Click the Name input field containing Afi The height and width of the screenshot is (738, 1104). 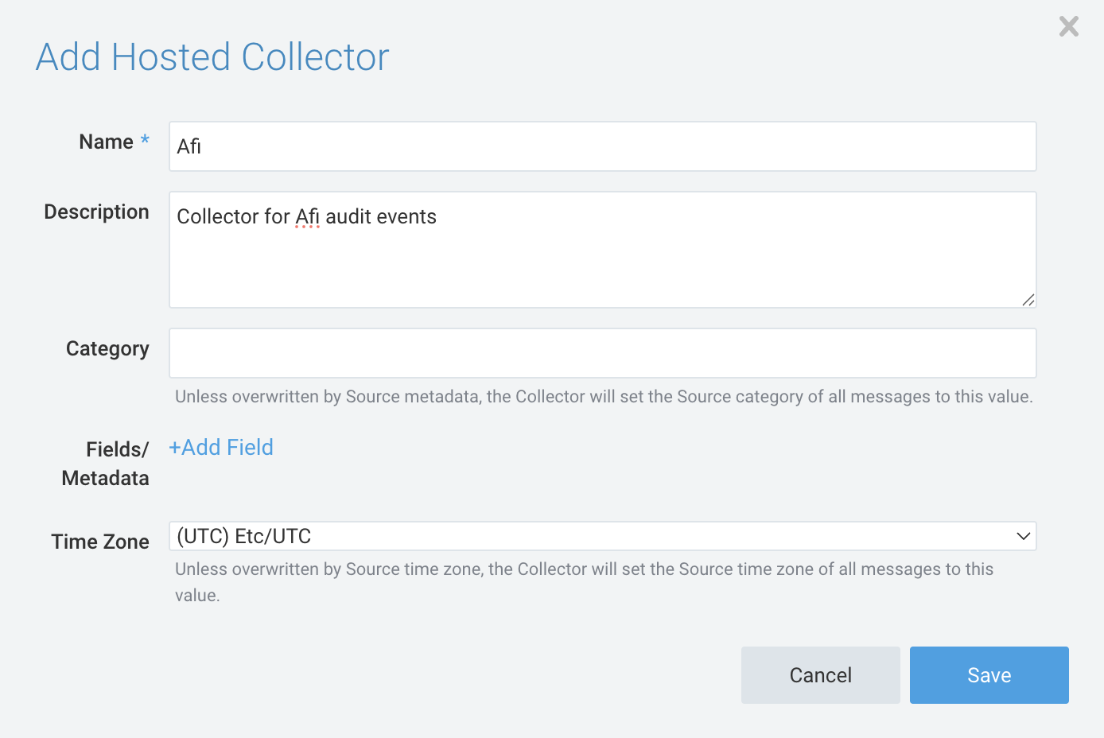click(602, 146)
